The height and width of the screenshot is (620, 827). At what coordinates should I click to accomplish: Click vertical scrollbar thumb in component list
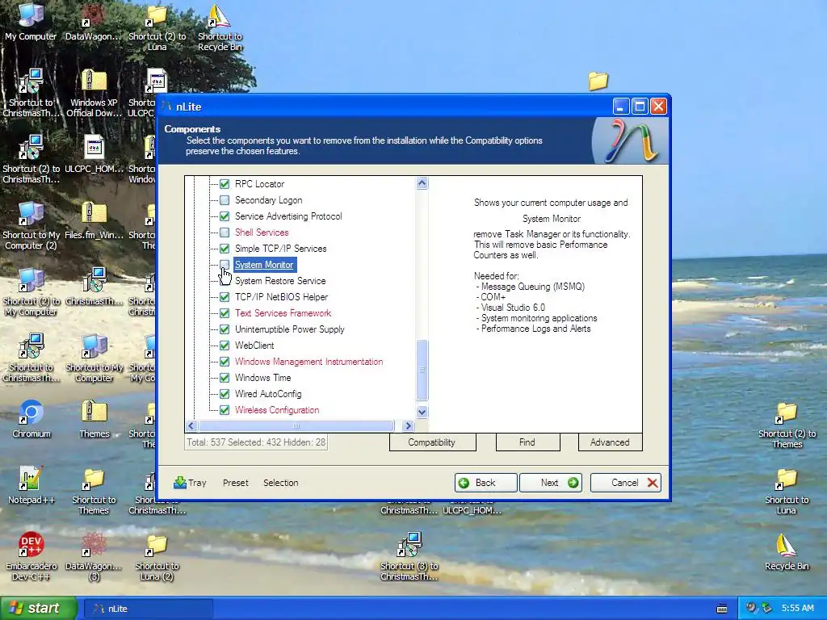tap(422, 370)
